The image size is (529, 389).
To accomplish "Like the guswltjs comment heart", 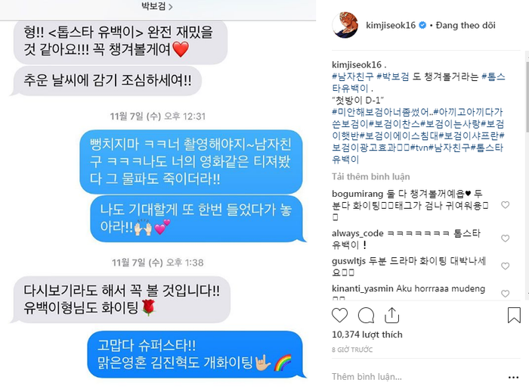I will tap(505, 266).
